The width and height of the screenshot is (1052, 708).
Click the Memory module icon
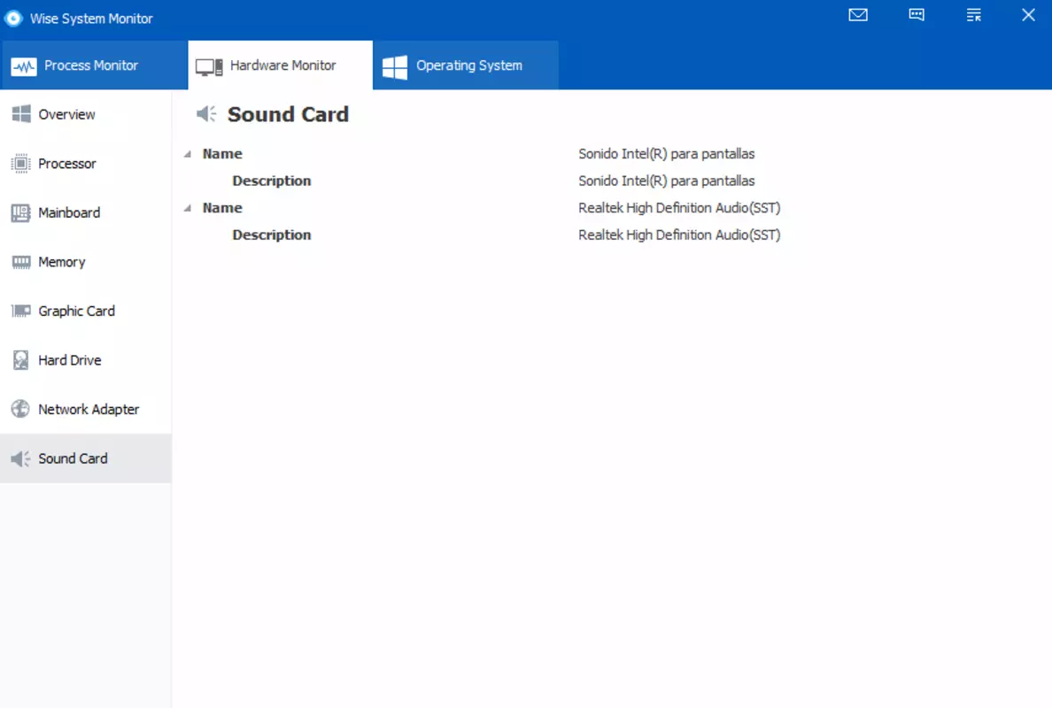click(21, 262)
